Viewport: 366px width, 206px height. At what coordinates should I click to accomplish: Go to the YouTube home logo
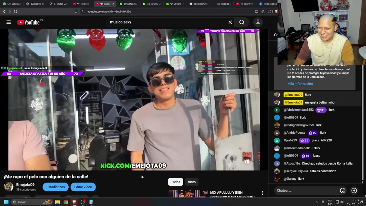[29, 22]
